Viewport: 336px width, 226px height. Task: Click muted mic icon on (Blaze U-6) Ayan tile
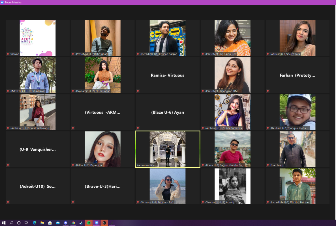[138, 128]
